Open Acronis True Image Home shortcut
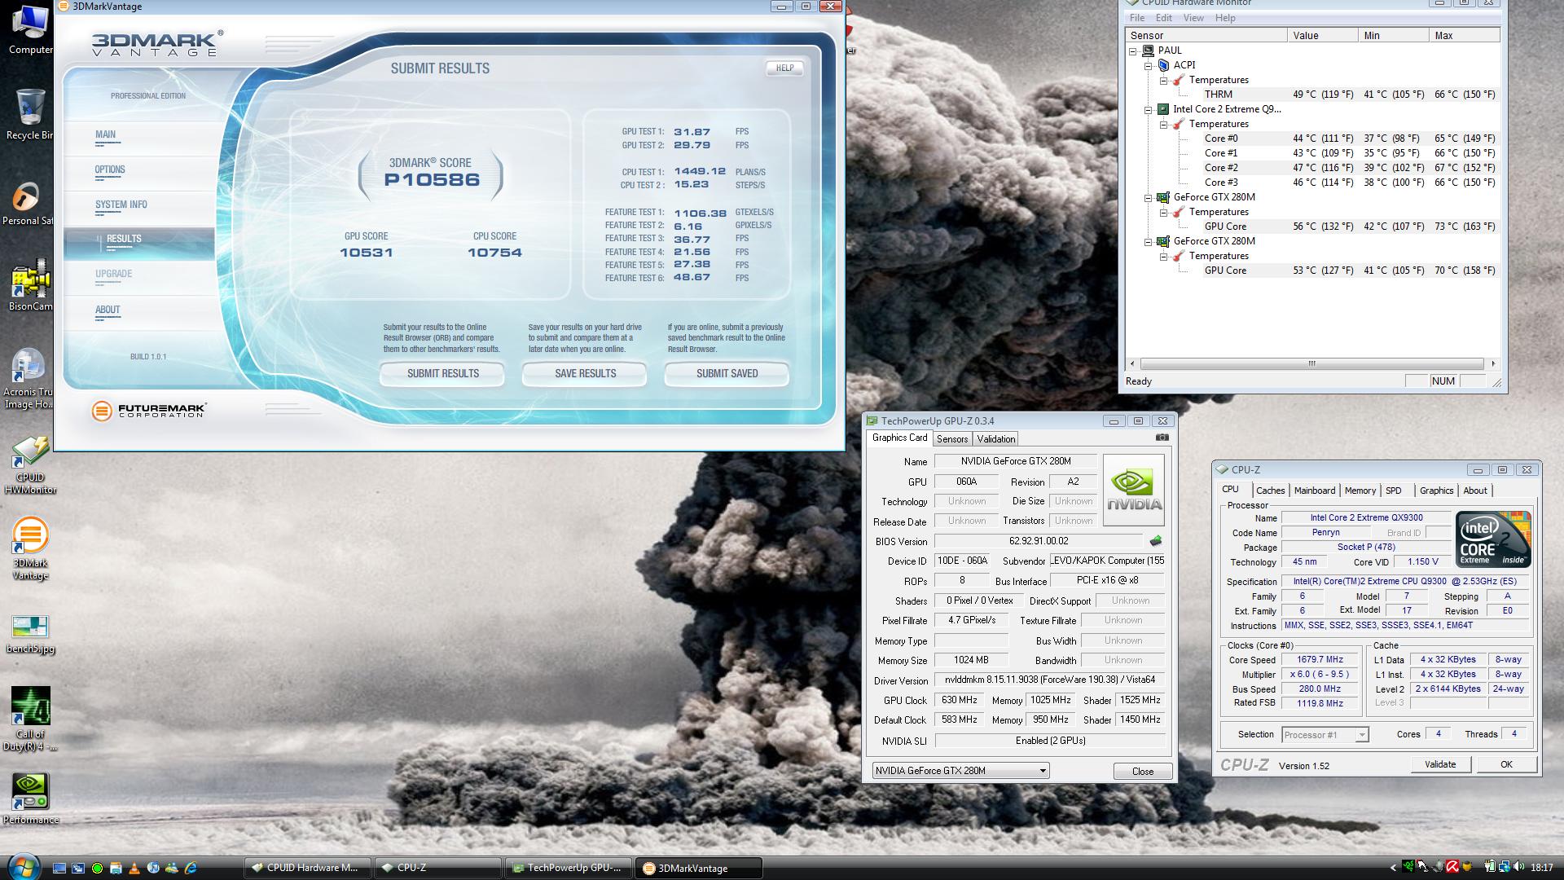Viewport: 1564px width, 880px height. click(28, 380)
